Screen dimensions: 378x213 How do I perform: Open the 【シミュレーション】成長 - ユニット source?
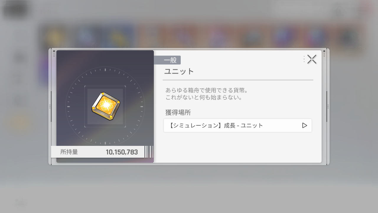tap(238, 125)
